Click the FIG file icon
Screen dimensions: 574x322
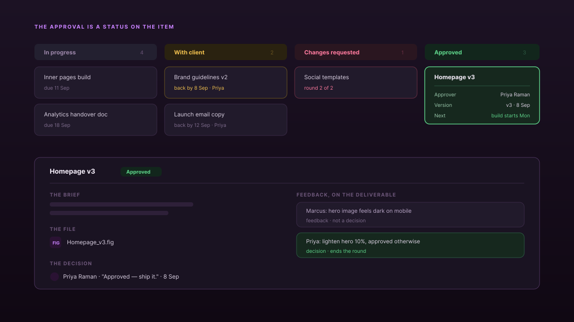click(56, 242)
